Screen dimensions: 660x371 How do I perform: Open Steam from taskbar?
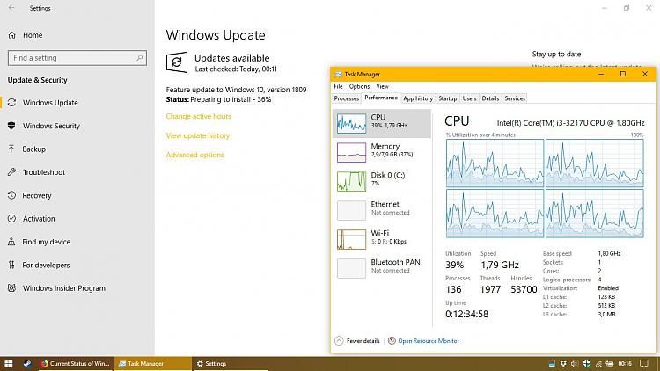pos(27,364)
